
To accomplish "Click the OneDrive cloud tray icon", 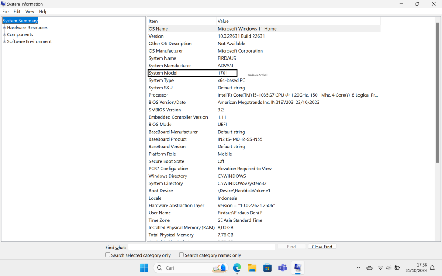I will click(x=369, y=268).
